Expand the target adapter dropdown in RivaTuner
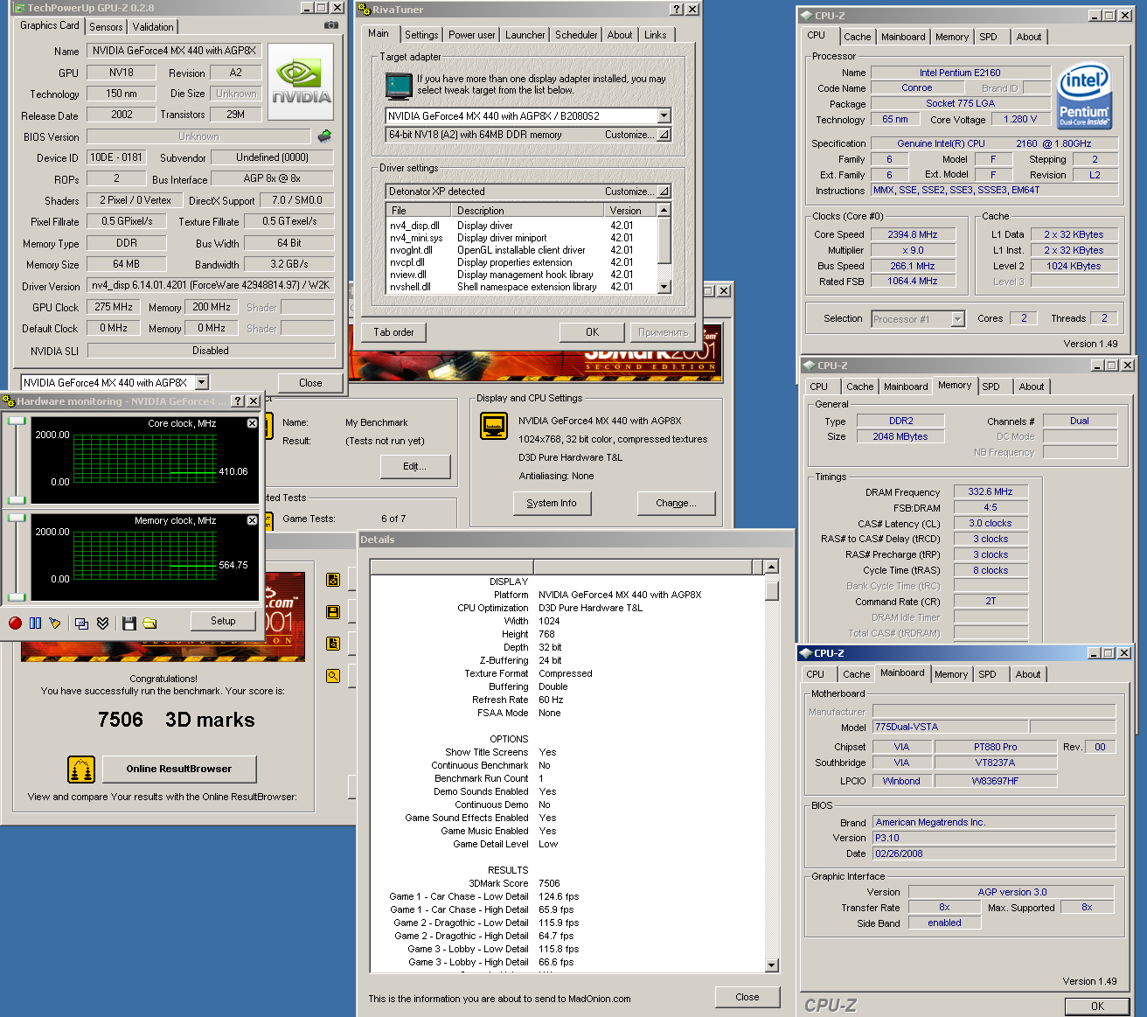Screen dimensions: 1147x1017 pyautogui.click(x=664, y=115)
